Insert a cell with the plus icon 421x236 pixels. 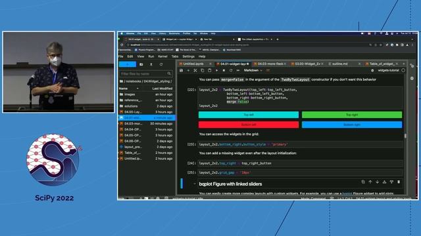[188, 70]
